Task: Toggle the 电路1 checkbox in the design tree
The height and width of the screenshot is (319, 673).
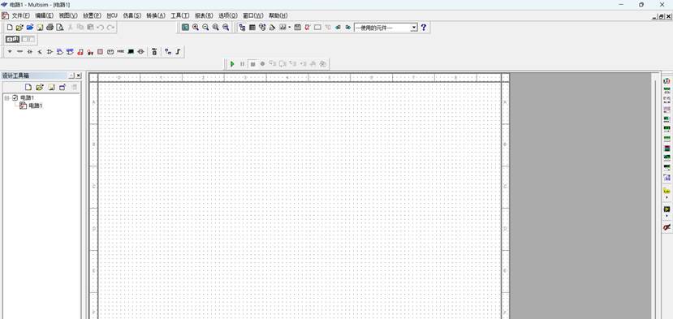Action: pos(15,98)
